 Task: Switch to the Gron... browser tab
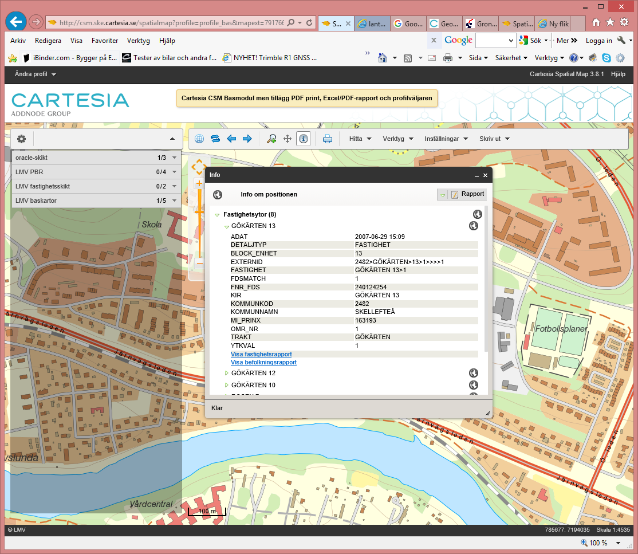click(481, 23)
